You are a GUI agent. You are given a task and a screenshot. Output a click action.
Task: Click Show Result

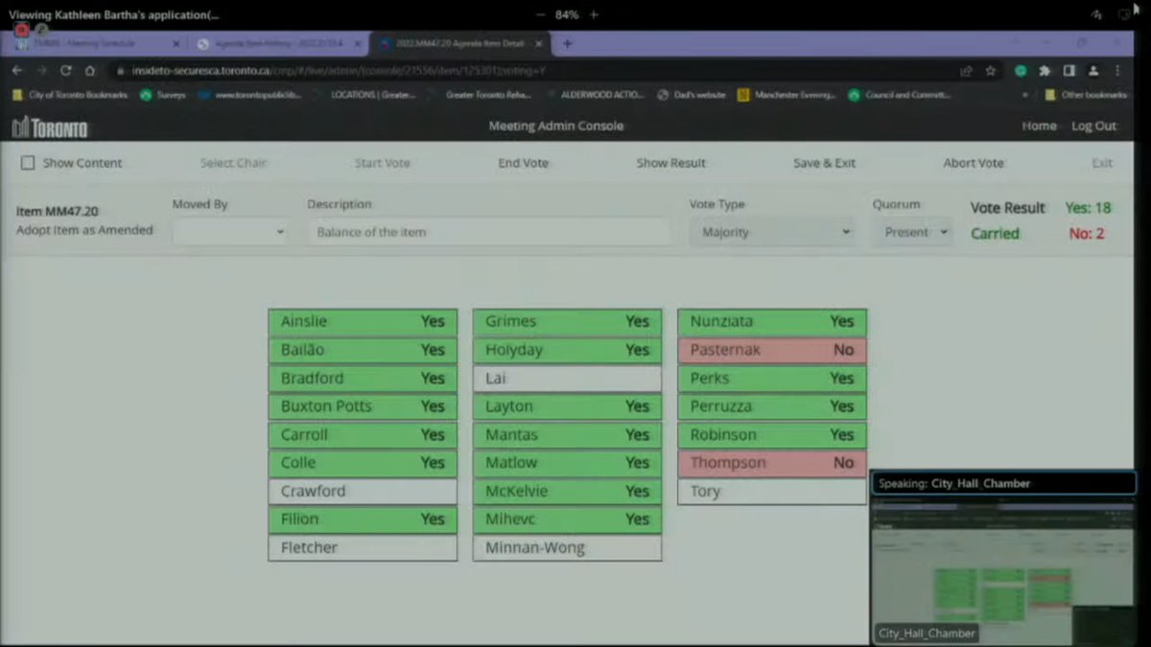[x=670, y=163]
